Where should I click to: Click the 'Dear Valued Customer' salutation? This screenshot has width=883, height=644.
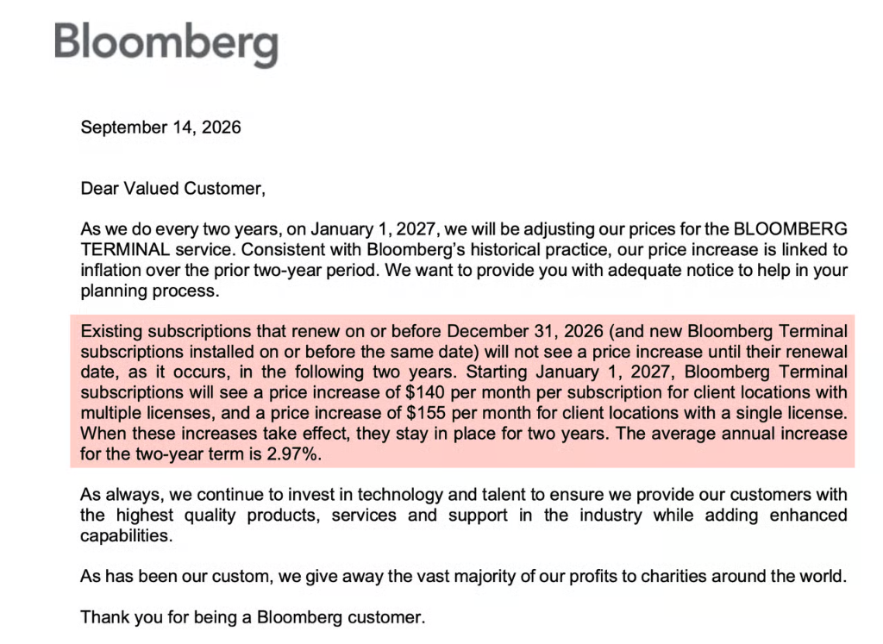click(172, 188)
